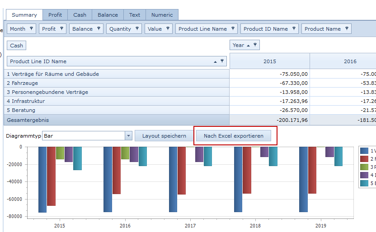This screenshot has width=376, height=232.
Task: Select the Cash data field button
Action: [17, 46]
